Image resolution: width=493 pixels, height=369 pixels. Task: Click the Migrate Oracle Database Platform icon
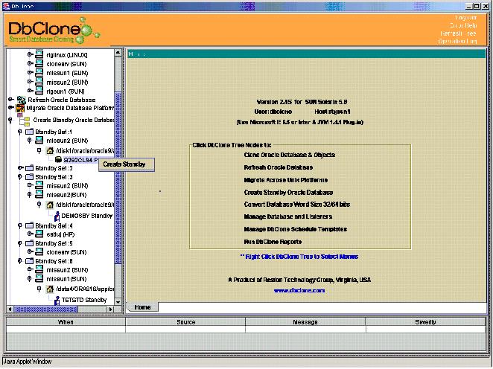[x=20, y=109]
